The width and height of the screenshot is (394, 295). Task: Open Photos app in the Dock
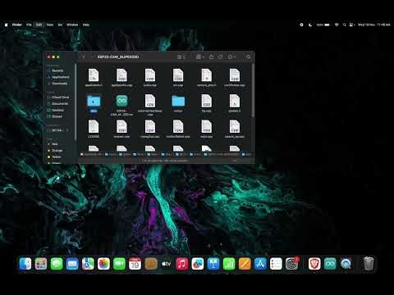pos(103,264)
